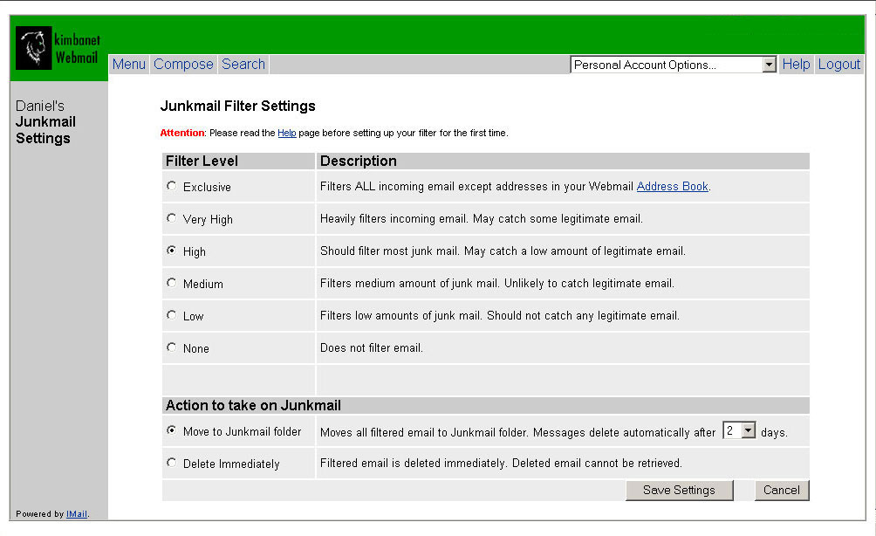Click the kimbanet Webmail horse logo
The height and width of the screenshot is (536, 876).
[x=34, y=48]
